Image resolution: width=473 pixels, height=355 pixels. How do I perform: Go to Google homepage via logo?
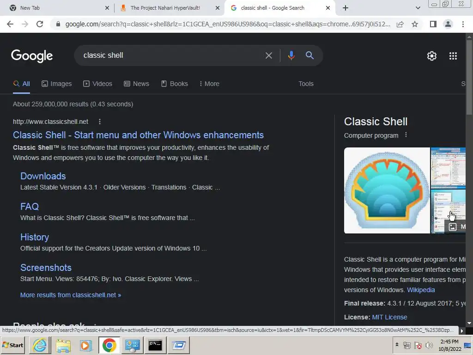click(32, 56)
